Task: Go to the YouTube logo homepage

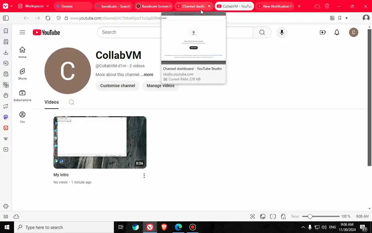Action: click(46, 32)
